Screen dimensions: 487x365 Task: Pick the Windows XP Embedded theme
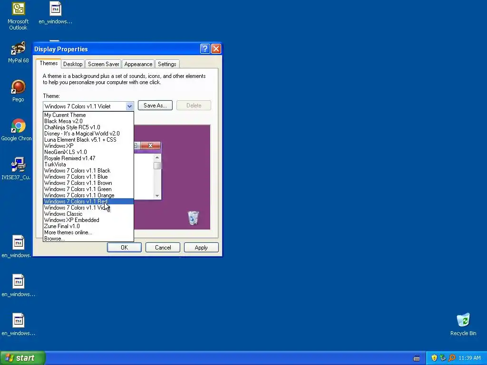(x=88, y=220)
